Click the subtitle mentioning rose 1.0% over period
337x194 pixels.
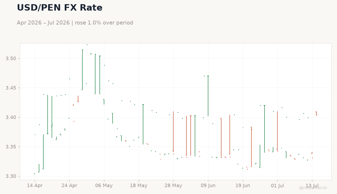click(x=75, y=23)
